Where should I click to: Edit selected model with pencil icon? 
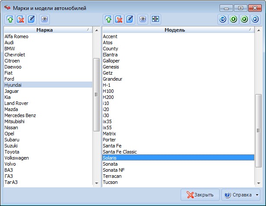click(130, 19)
